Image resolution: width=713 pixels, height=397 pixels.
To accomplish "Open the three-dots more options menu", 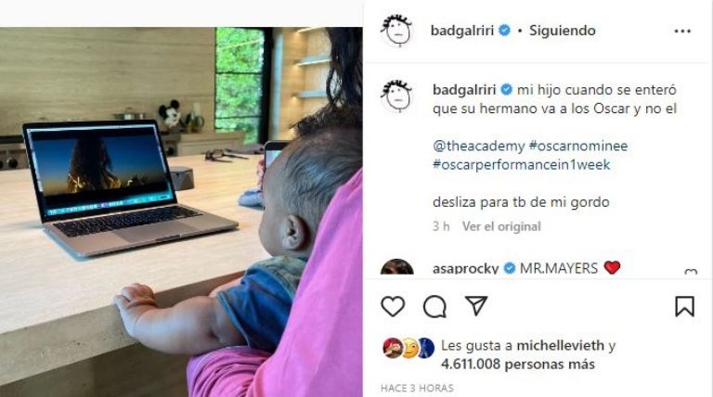I will tap(682, 31).
